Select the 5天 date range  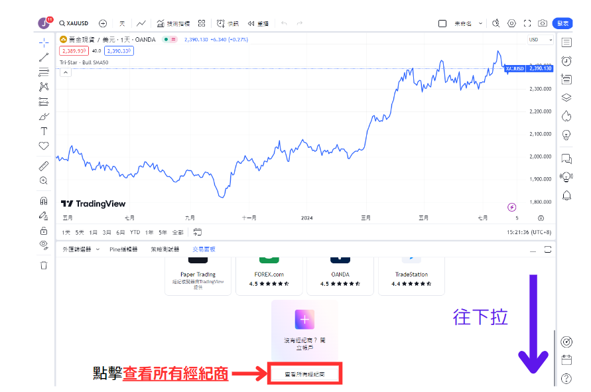point(80,233)
